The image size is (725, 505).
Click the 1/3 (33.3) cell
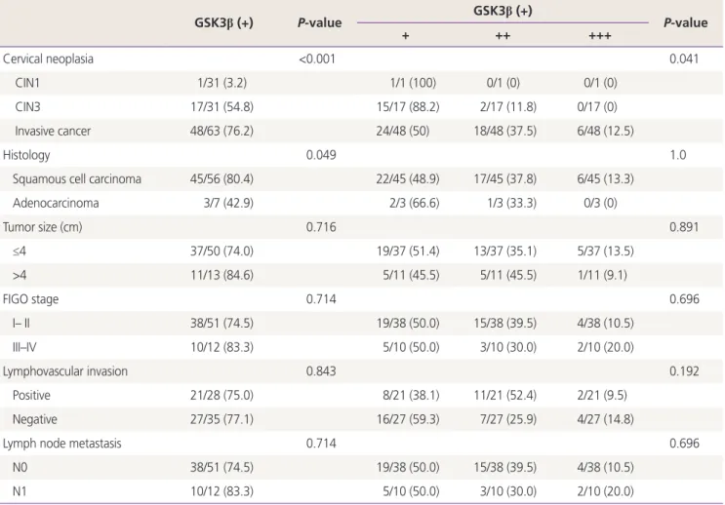512,204
